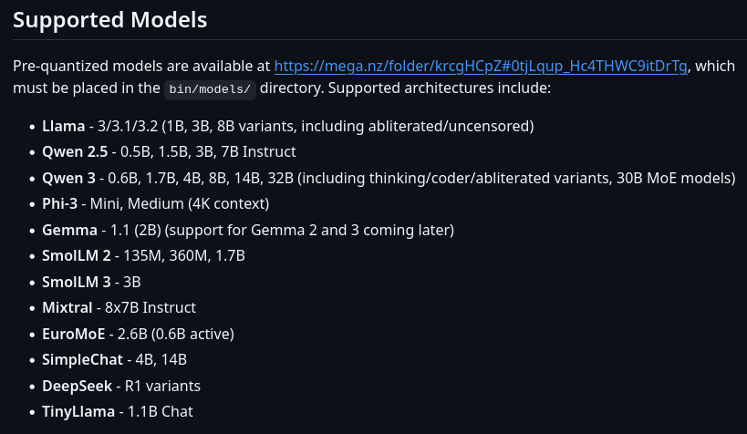Click the SmolLM 2 list label
The image size is (747, 434).
coord(76,255)
